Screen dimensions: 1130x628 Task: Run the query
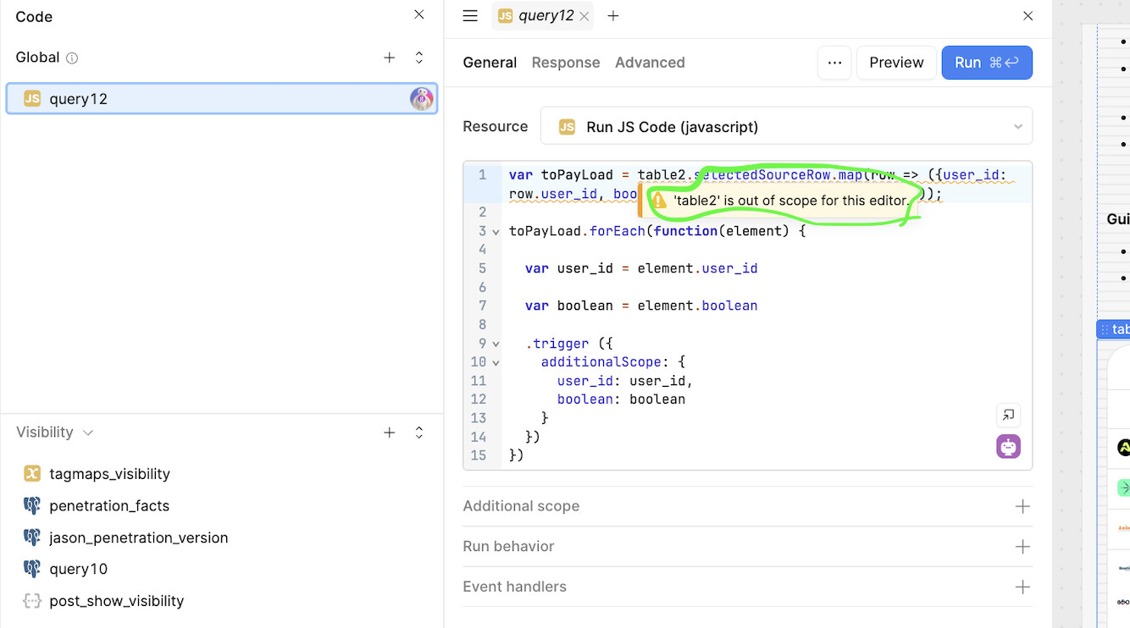tap(987, 63)
